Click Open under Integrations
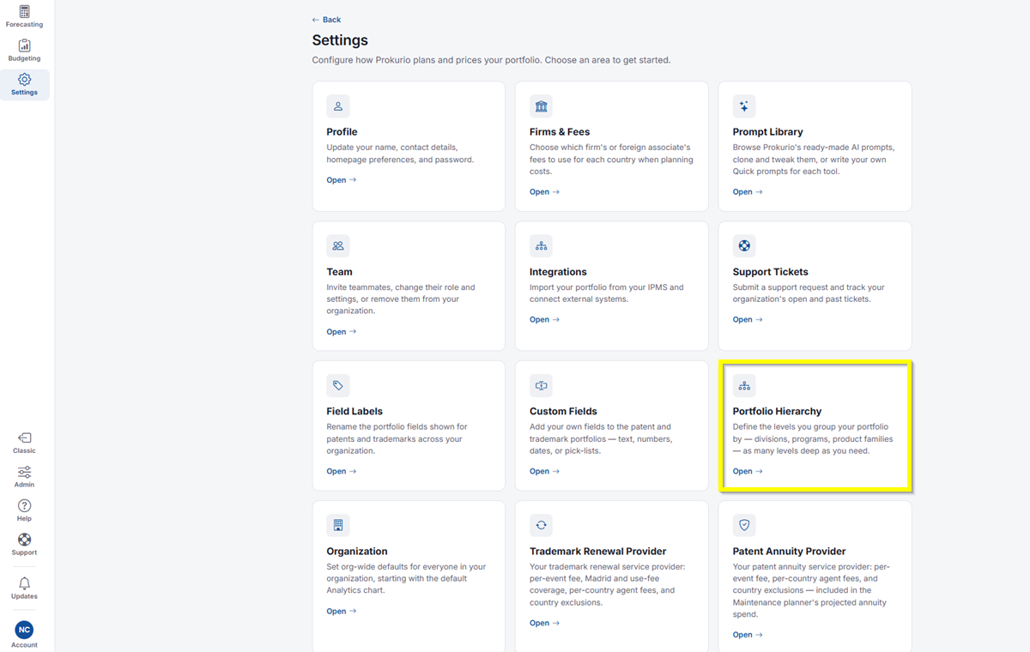Image resolution: width=1030 pixels, height=652 pixels. pos(544,320)
